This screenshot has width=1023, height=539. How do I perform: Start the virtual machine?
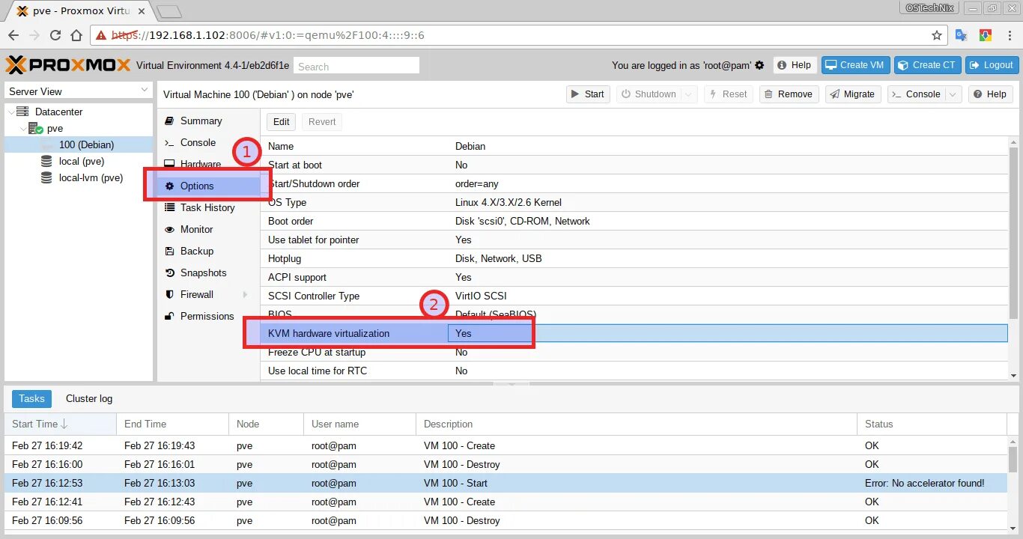pos(587,94)
